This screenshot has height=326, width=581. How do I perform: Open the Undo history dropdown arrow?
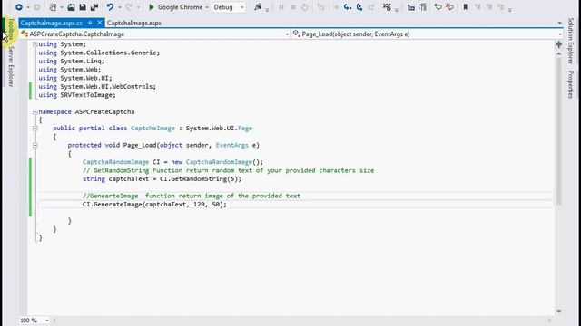pos(119,7)
